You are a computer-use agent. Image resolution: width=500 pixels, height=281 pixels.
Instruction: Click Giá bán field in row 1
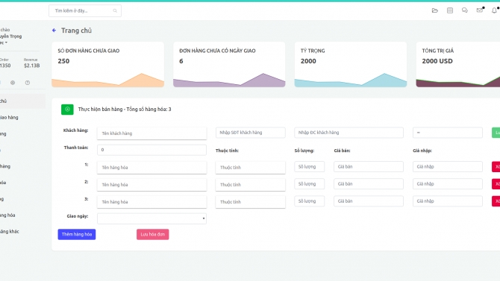tap(369, 167)
